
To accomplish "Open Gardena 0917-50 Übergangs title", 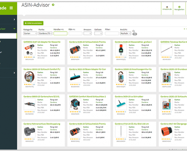I will point(174,124).
